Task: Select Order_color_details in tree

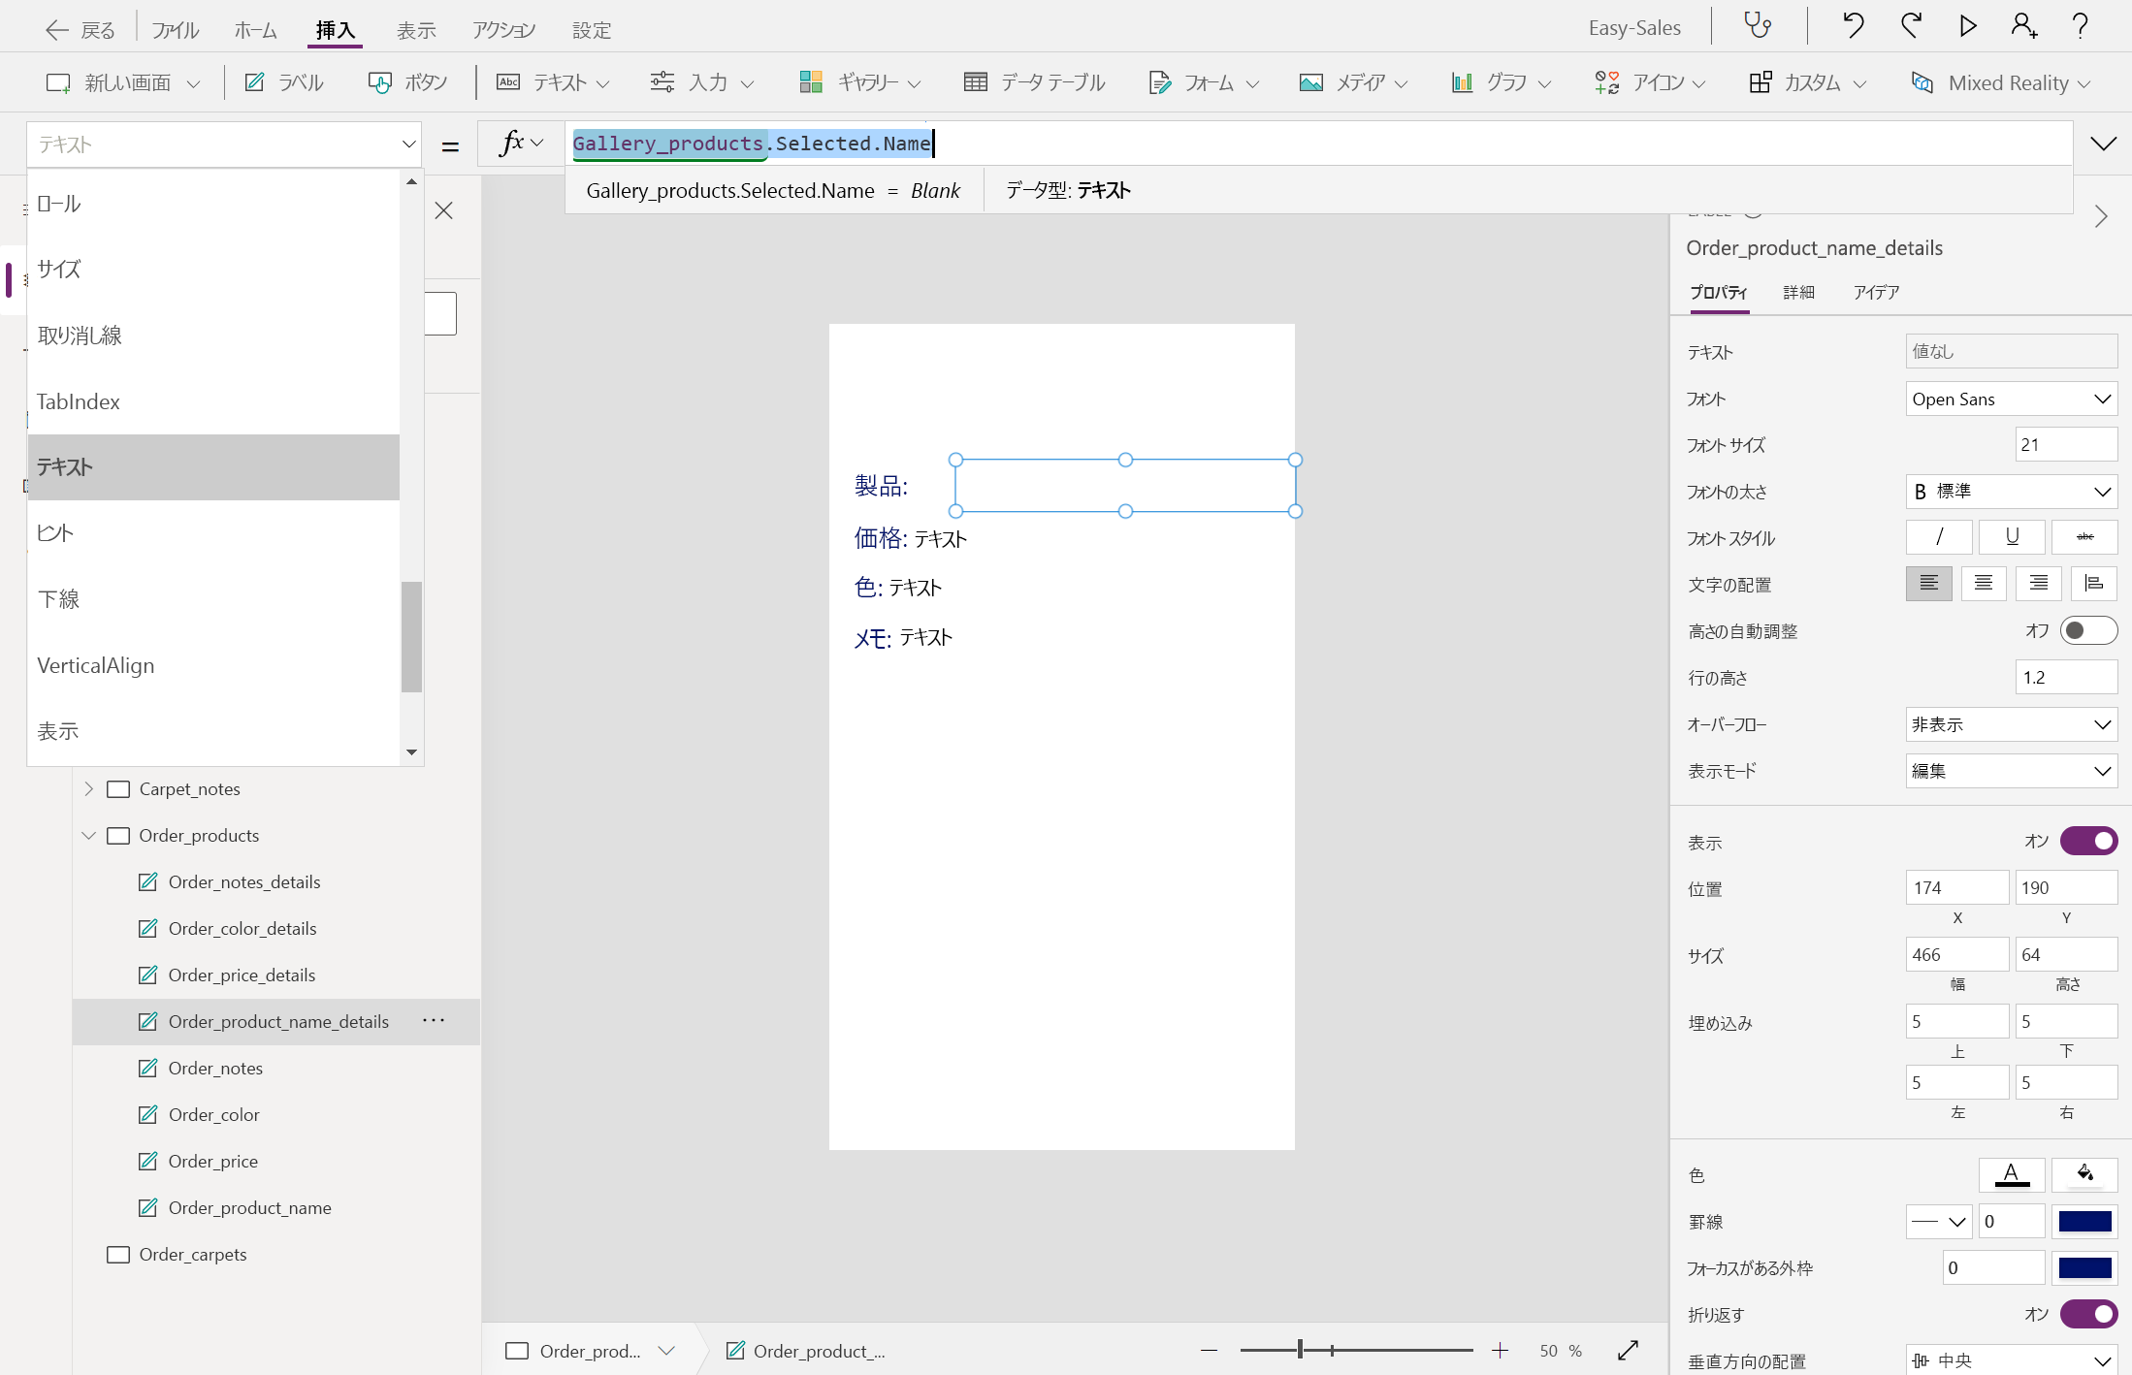Action: (x=242, y=928)
